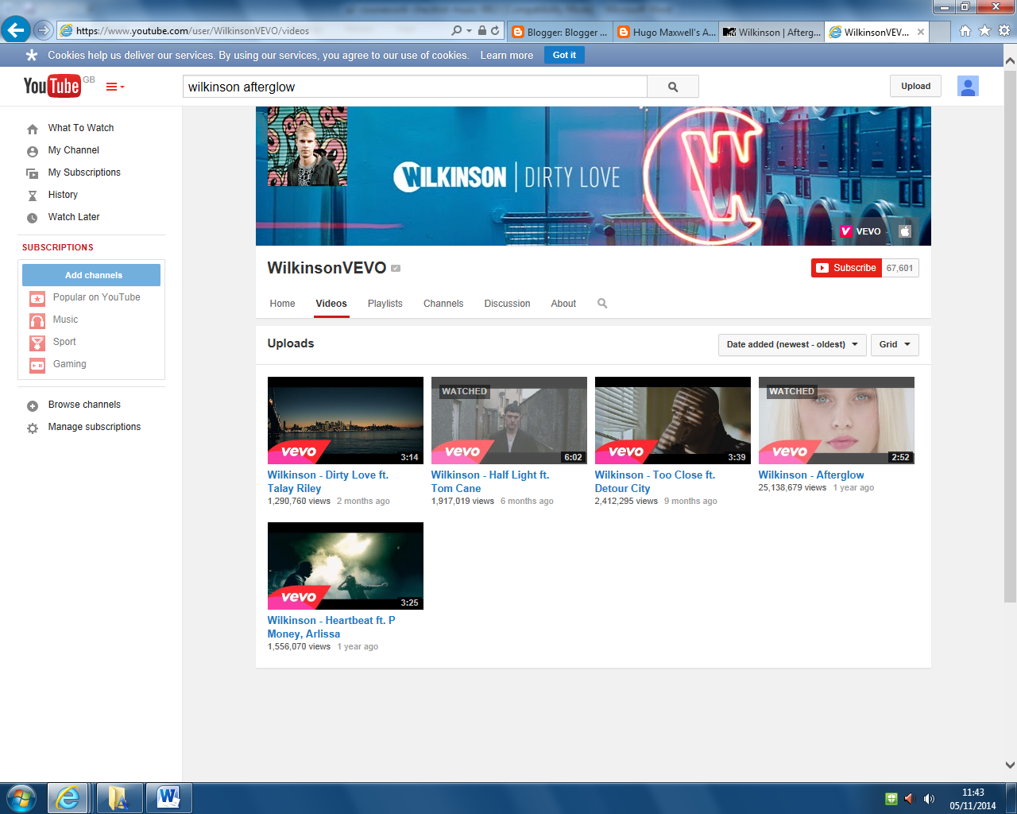
Task: Open the Afterglow video thumbnail
Action: click(837, 421)
